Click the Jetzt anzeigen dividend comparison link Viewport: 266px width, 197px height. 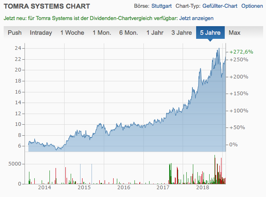coord(196,18)
